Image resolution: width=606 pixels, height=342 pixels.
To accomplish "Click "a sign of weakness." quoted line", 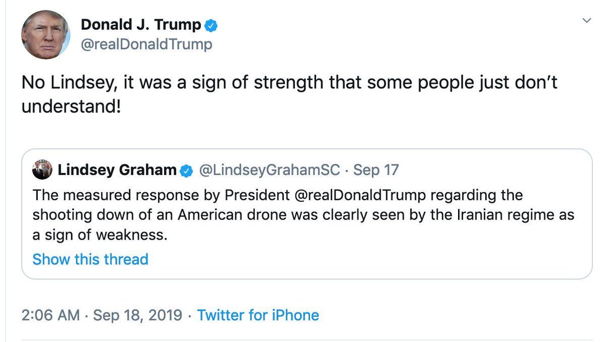I will click(x=99, y=235).
